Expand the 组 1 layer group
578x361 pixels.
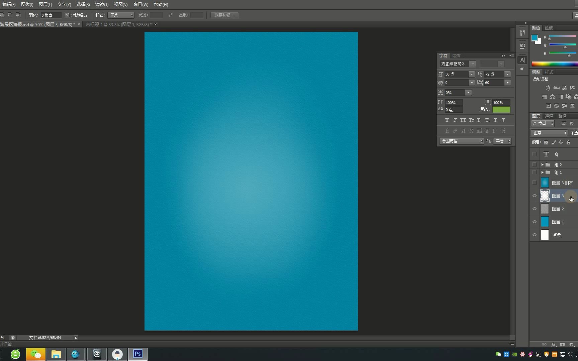(543, 172)
